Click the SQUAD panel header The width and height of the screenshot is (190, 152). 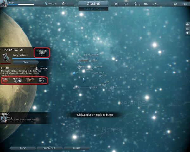5,114
